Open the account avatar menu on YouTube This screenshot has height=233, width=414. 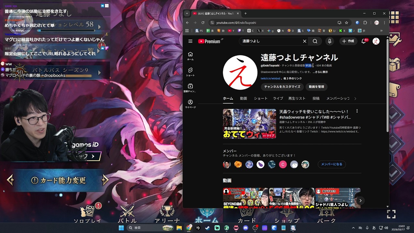tap(376, 41)
